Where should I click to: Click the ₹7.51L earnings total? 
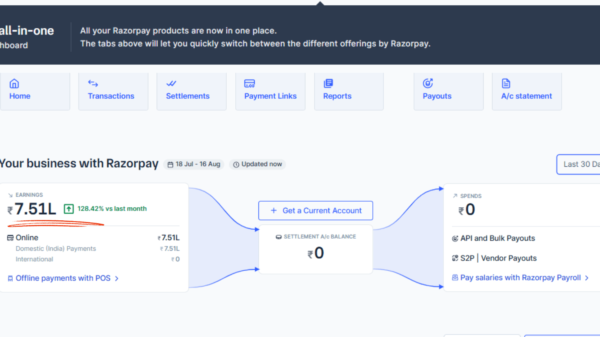[x=32, y=209]
